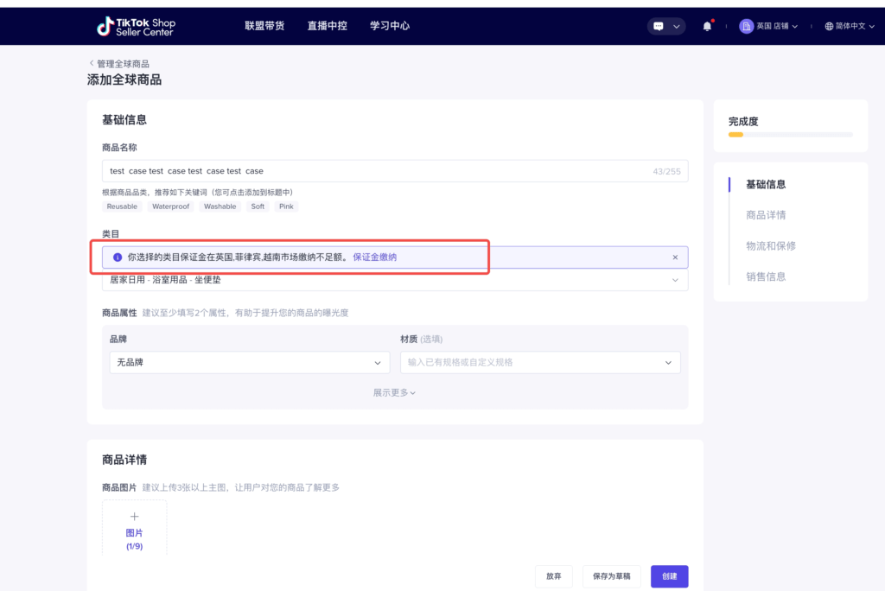This screenshot has height=591, width=885.
Task: Click the 创建 button to create the product
Action: pos(669,575)
